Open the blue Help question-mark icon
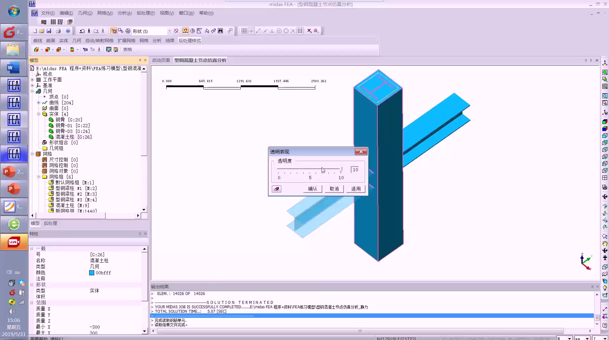The image size is (609, 340). click(x=68, y=31)
